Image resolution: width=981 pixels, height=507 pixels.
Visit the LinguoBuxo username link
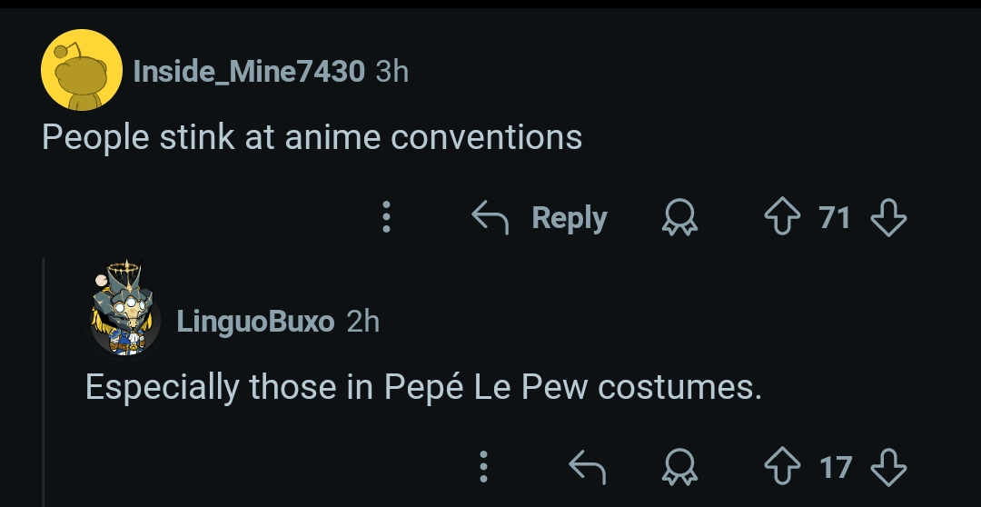click(255, 321)
